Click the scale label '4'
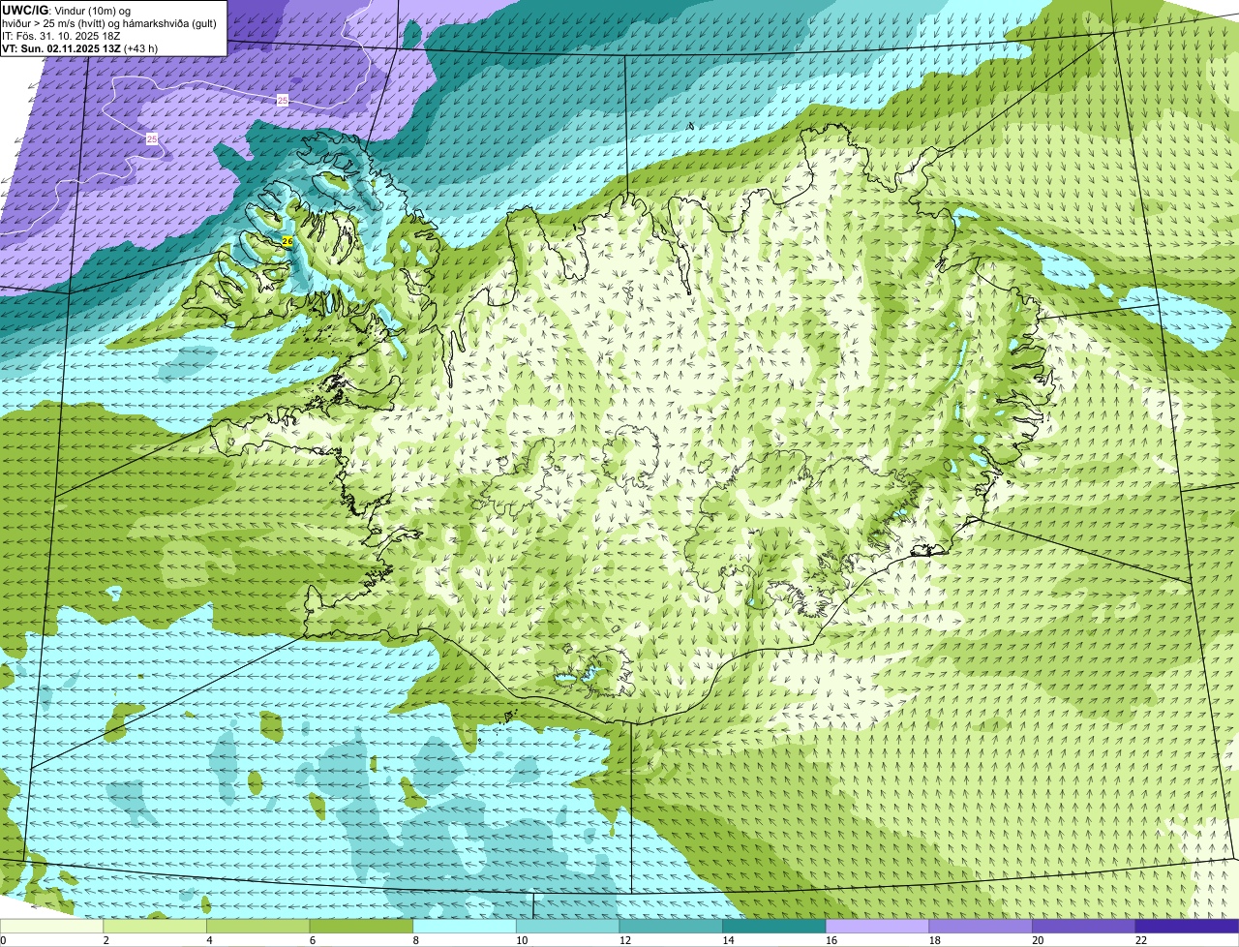Screen dimensions: 1239x947 (209, 940)
